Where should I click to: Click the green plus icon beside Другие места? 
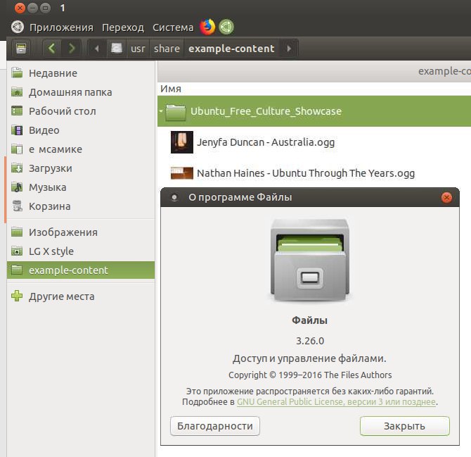click(17, 296)
